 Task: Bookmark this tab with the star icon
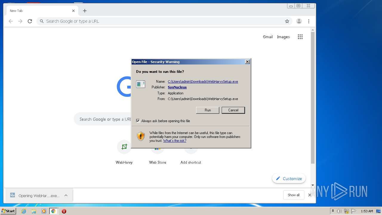(x=287, y=21)
